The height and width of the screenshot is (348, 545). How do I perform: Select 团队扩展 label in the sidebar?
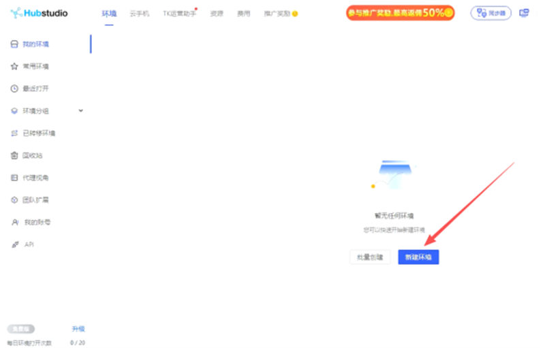pos(36,200)
